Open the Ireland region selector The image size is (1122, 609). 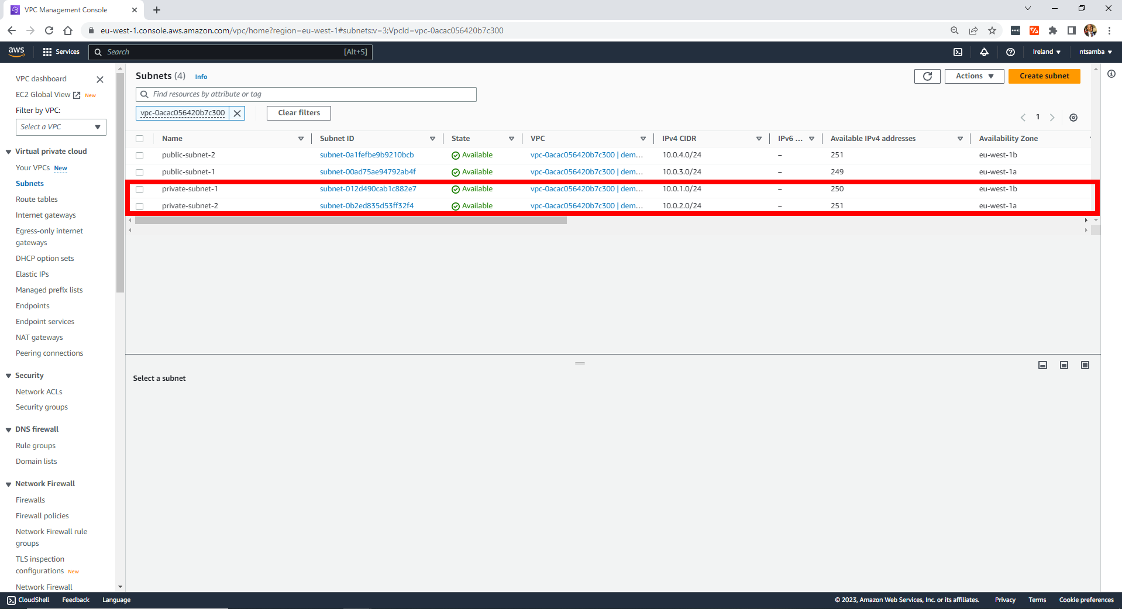point(1046,52)
